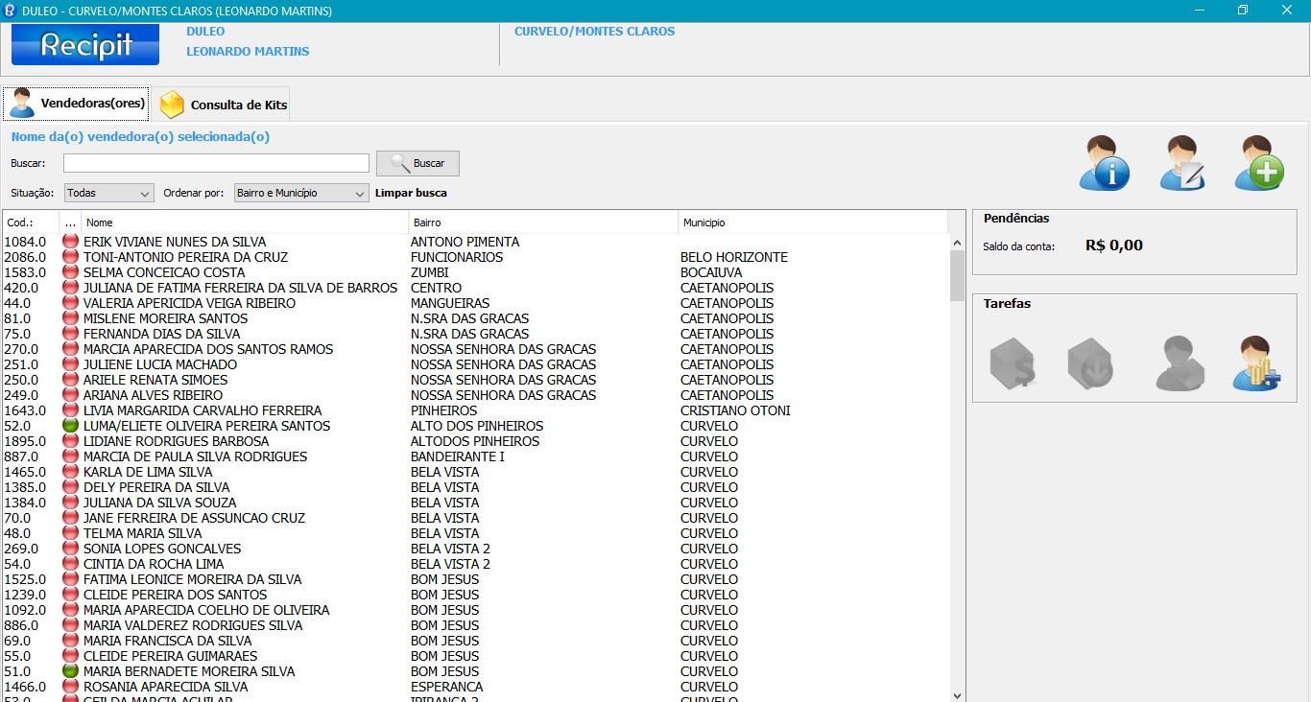Open the Situação dropdown showing Todas
This screenshot has width=1311, height=702.
coord(108,193)
